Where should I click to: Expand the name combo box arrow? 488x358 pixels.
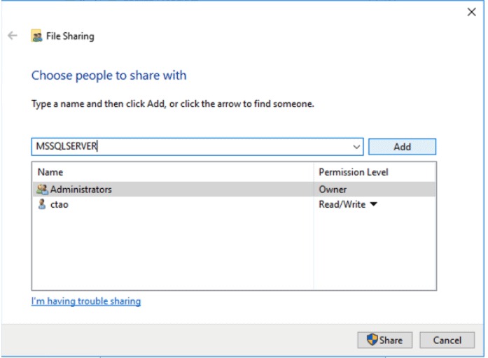(356, 147)
